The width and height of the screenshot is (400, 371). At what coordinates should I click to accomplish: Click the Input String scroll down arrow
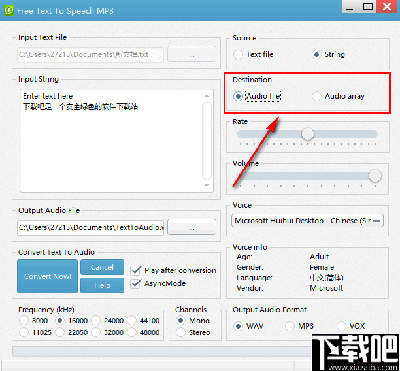click(x=207, y=185)
